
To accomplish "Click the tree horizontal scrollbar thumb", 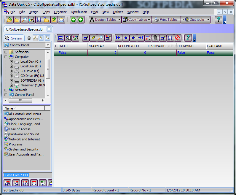I will coord(20,100).
